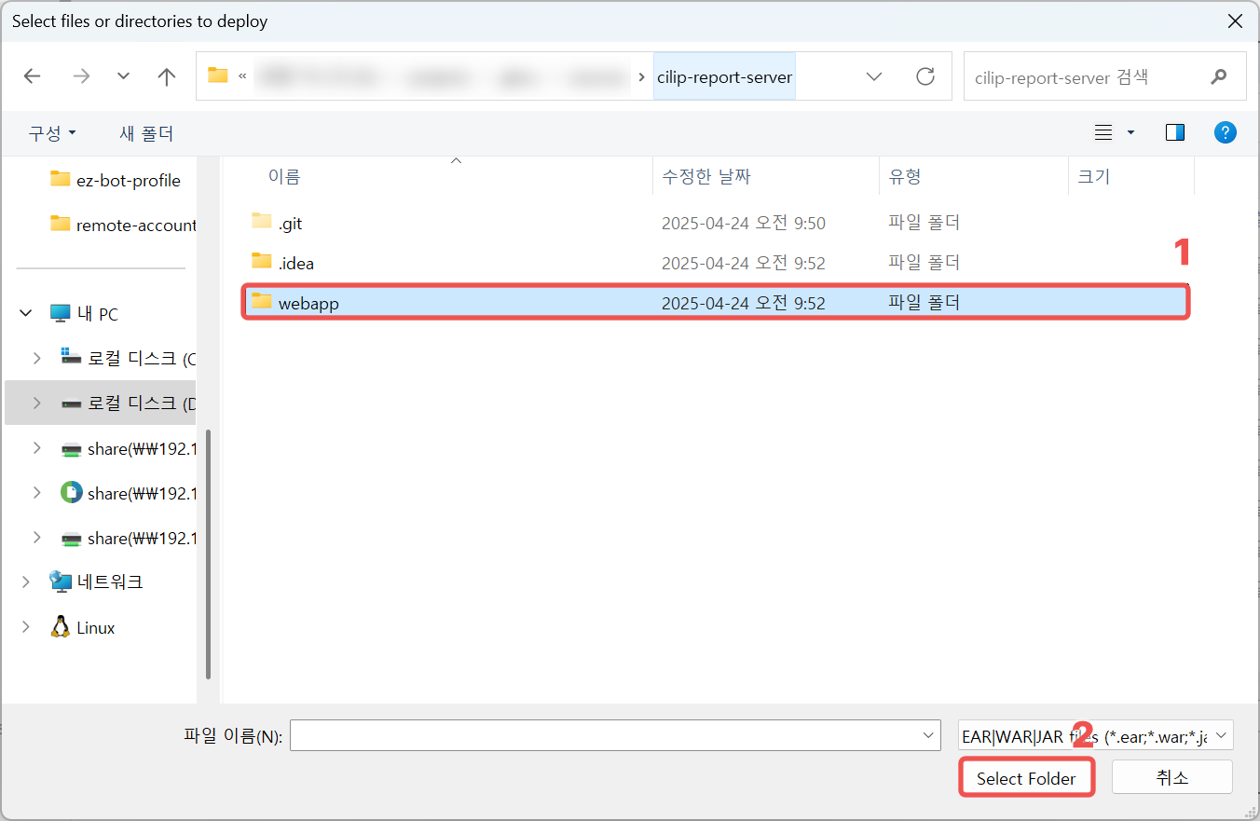Expand the 네트워크 tree node

click(26, 582)
